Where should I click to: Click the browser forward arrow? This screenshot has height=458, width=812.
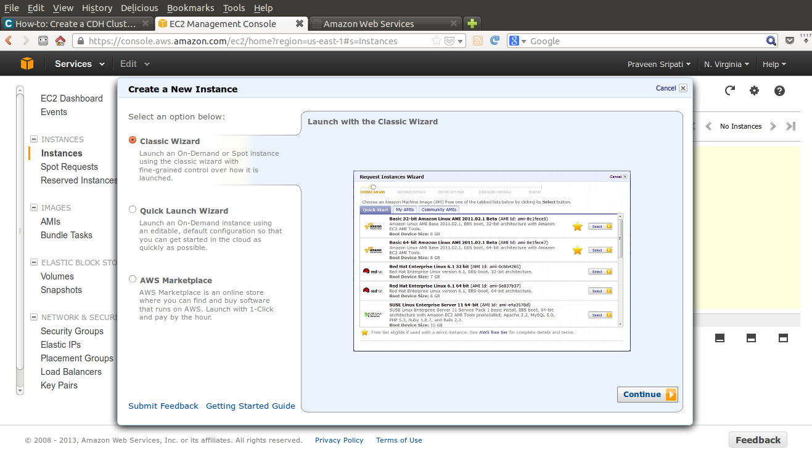point(26,41)
